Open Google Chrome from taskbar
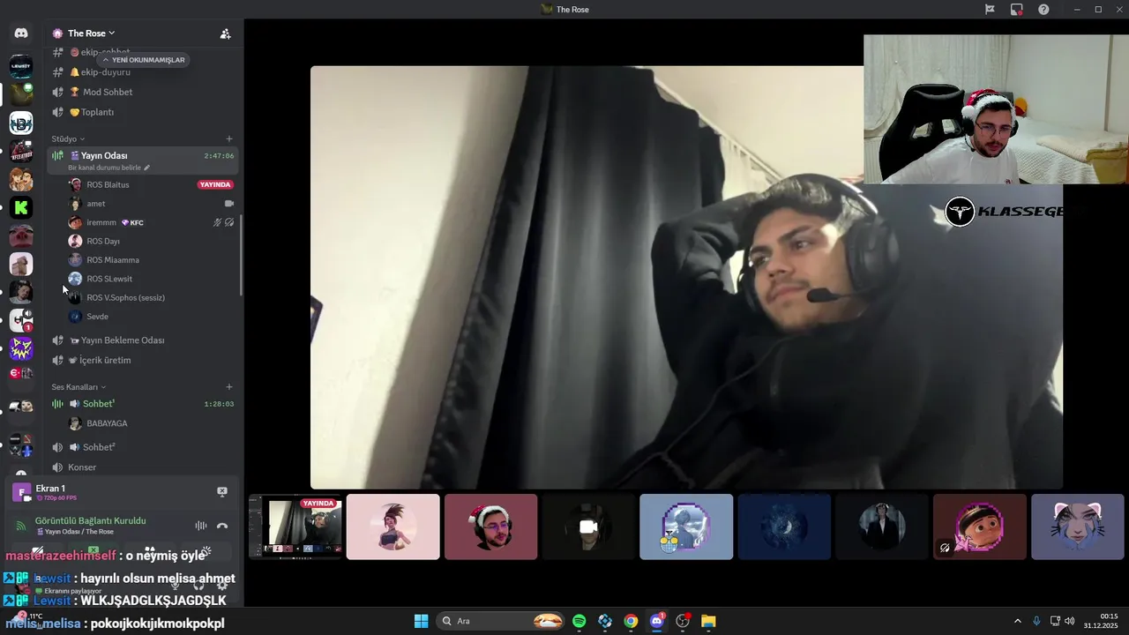The width and height of the screenshot is (1129, 635). (631, 621)
